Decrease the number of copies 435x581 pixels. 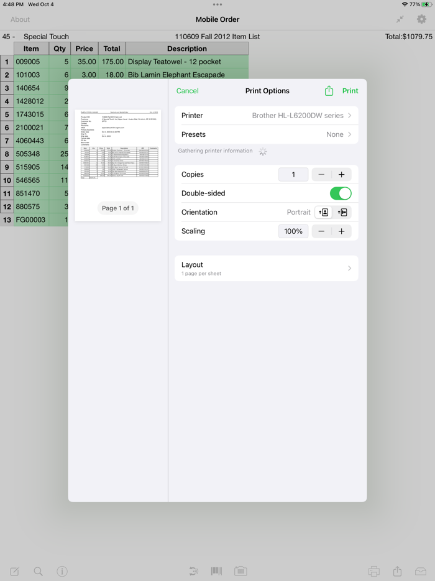point(321,175)
